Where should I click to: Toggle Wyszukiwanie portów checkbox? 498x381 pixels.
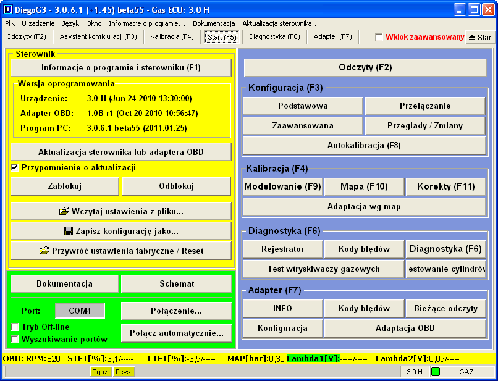[15, 340]
